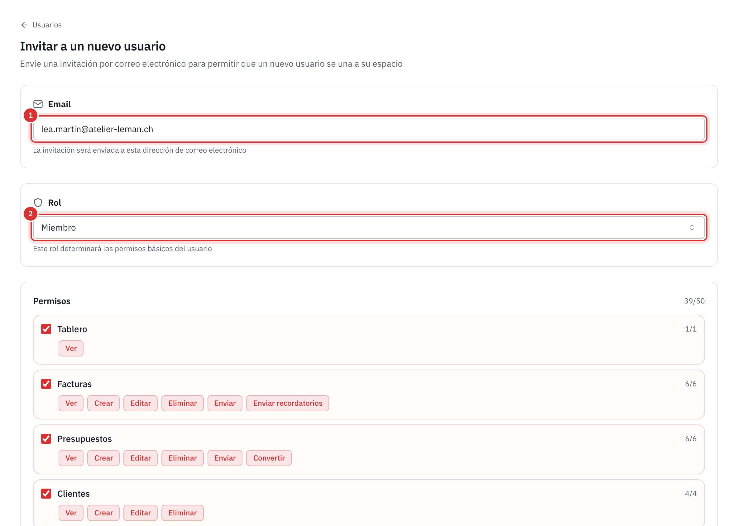The height and width of the screenshot is (526, 738).
Task: Toggle the Ver permission under Facturas
Action: point(71,403)
